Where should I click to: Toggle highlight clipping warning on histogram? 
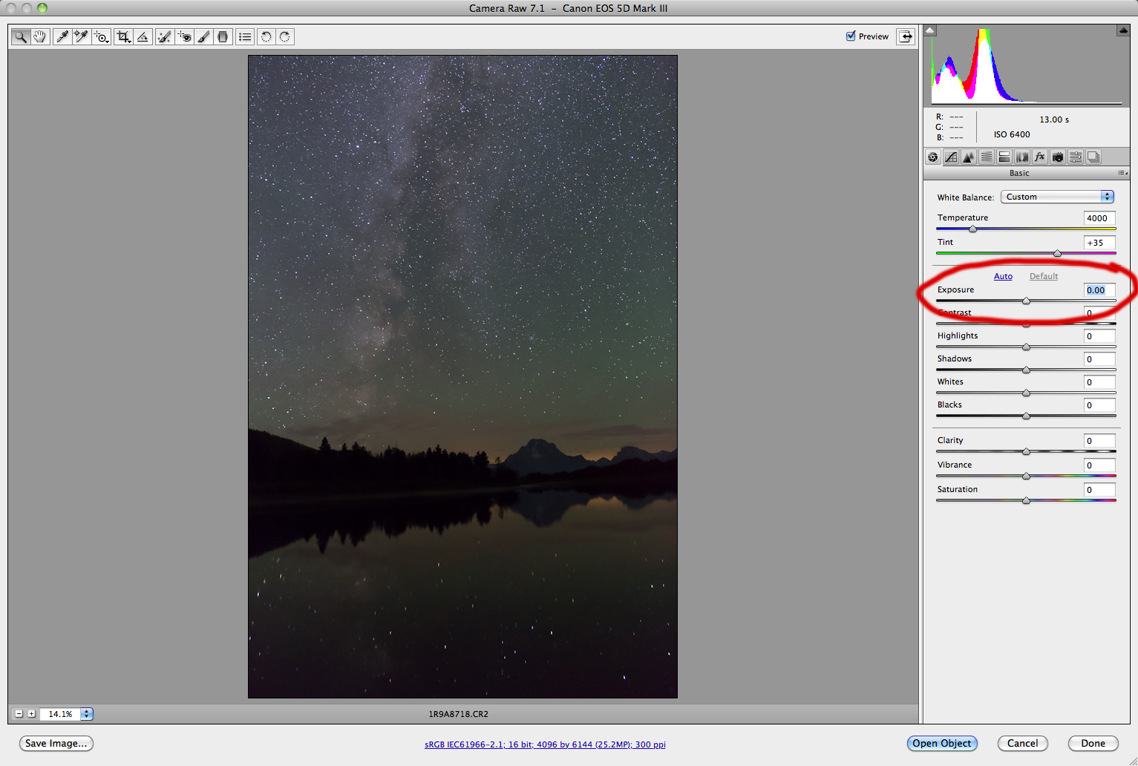pos(1122,30)
